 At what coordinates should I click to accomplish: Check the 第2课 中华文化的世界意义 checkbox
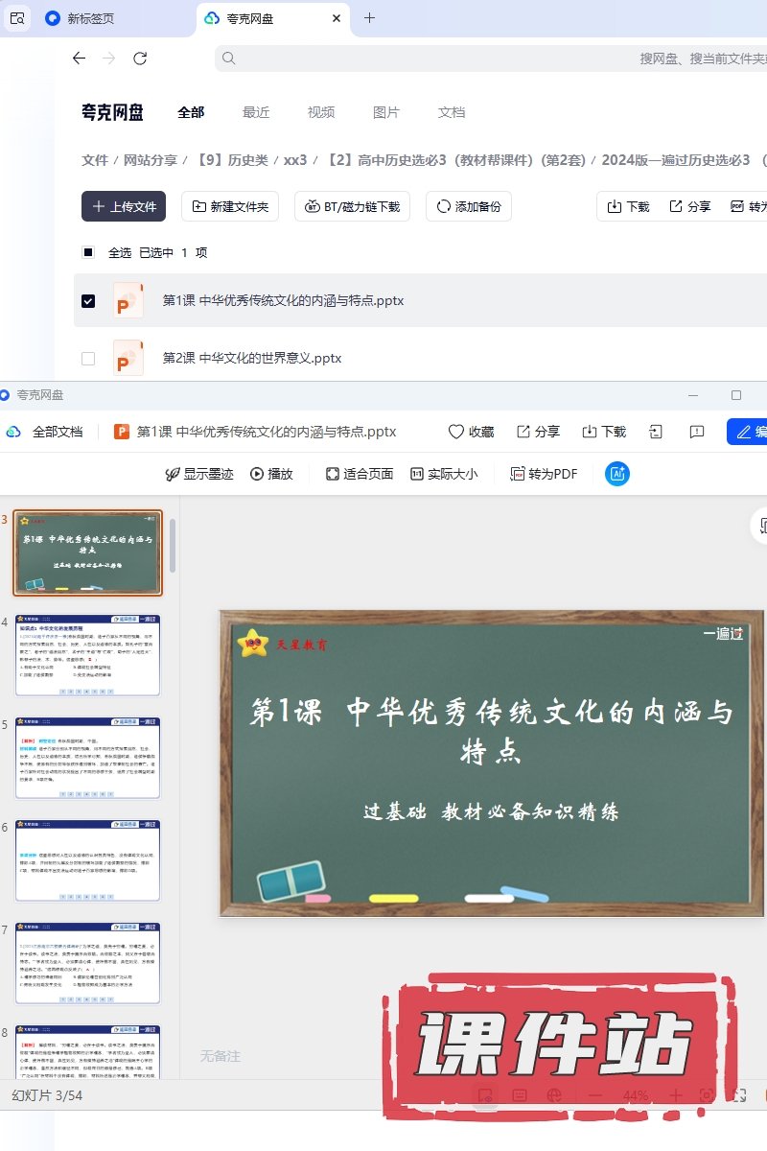tap(88, 358)
